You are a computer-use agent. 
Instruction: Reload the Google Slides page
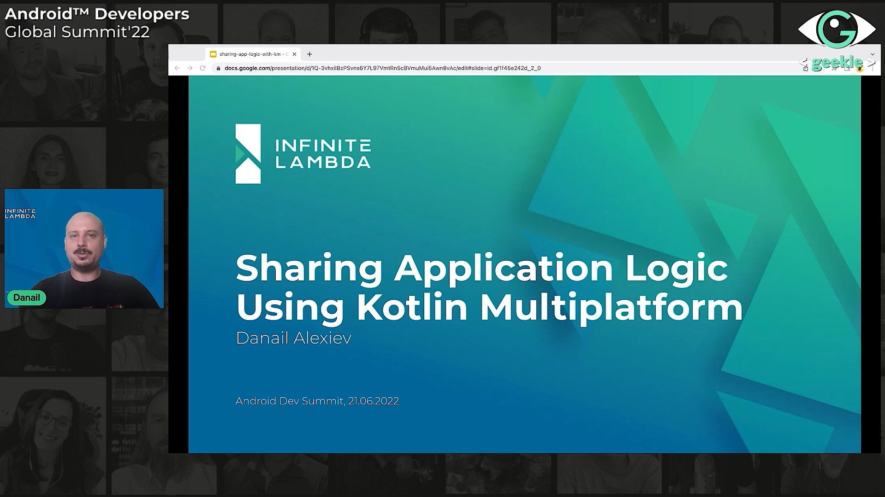[x=202, y=68]
